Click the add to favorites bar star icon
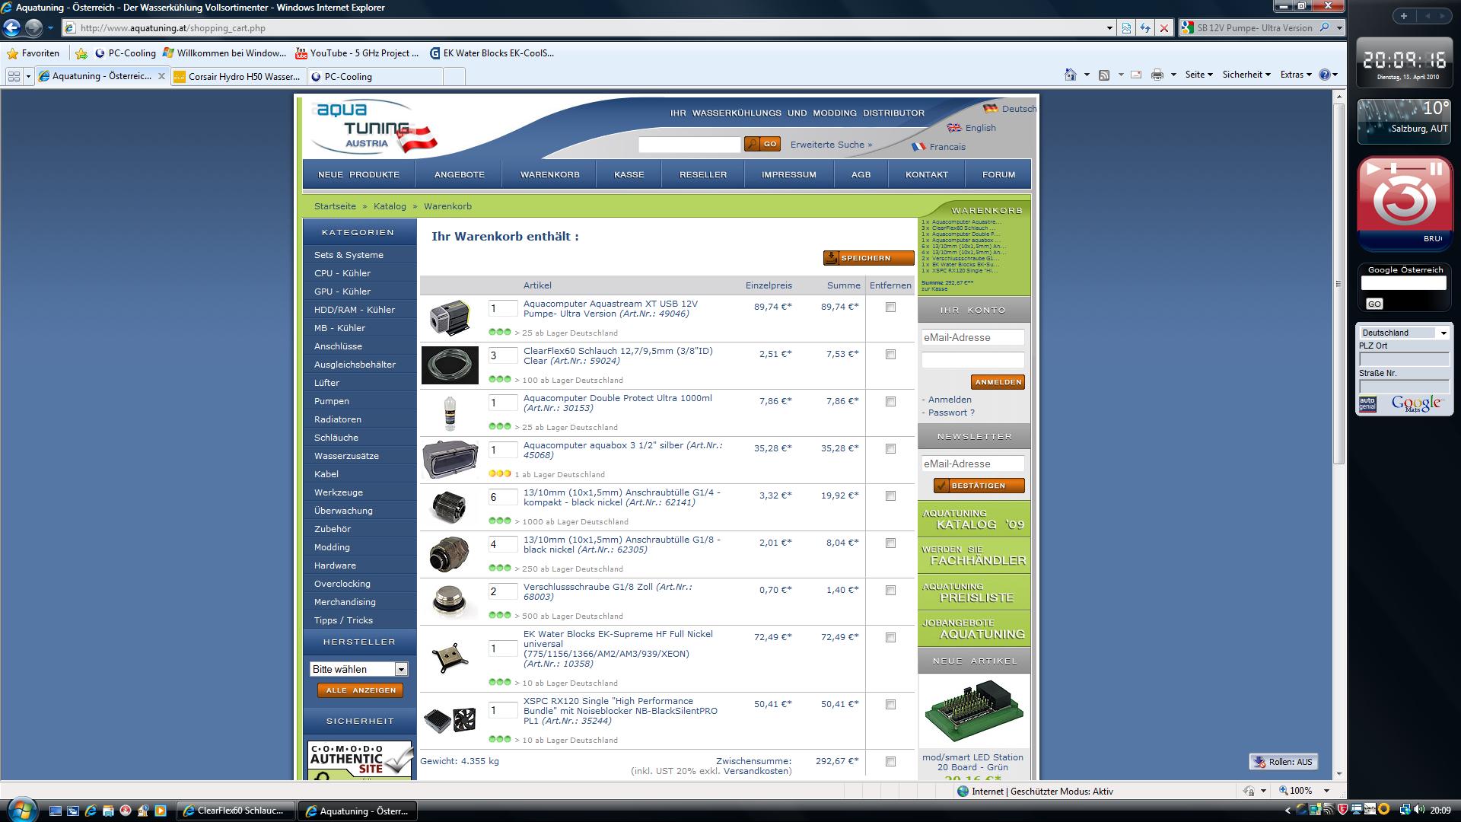Screen dimensions: 1461x822 tap(81, 53)
